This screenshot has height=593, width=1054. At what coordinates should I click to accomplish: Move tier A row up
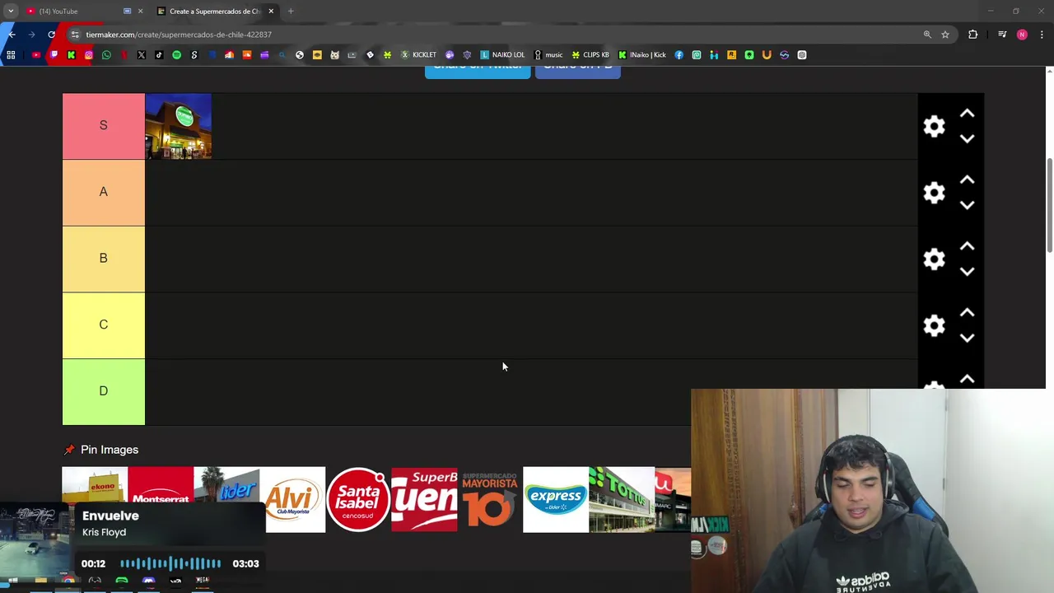click(967, 180)
